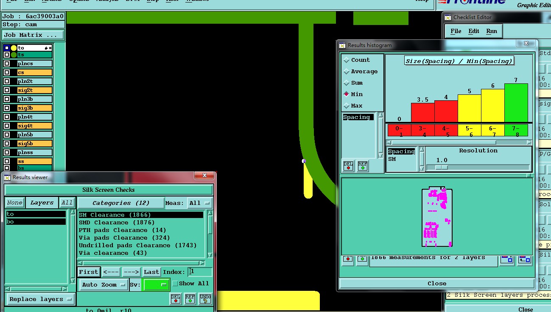Open Edit menu in Checklist Editor

coord(474,31)
